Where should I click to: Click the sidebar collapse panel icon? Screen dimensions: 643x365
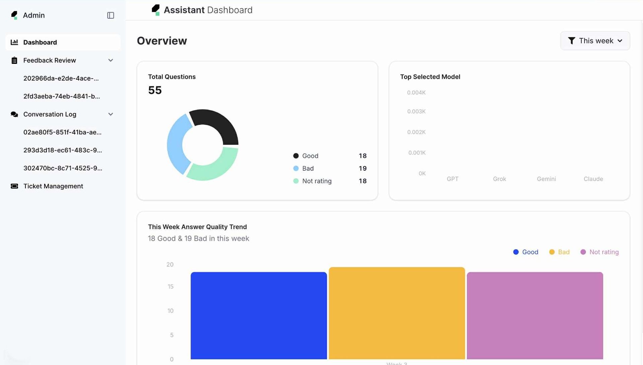[111, 15]
